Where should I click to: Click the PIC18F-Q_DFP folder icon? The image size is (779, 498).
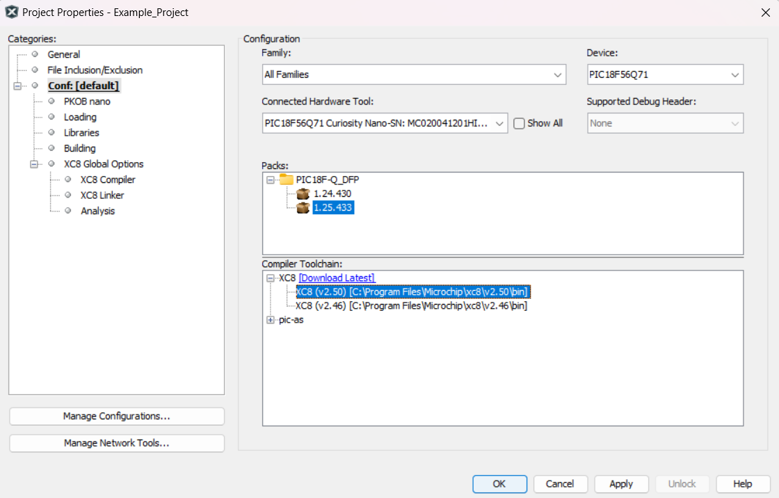[x=286, y=179]
